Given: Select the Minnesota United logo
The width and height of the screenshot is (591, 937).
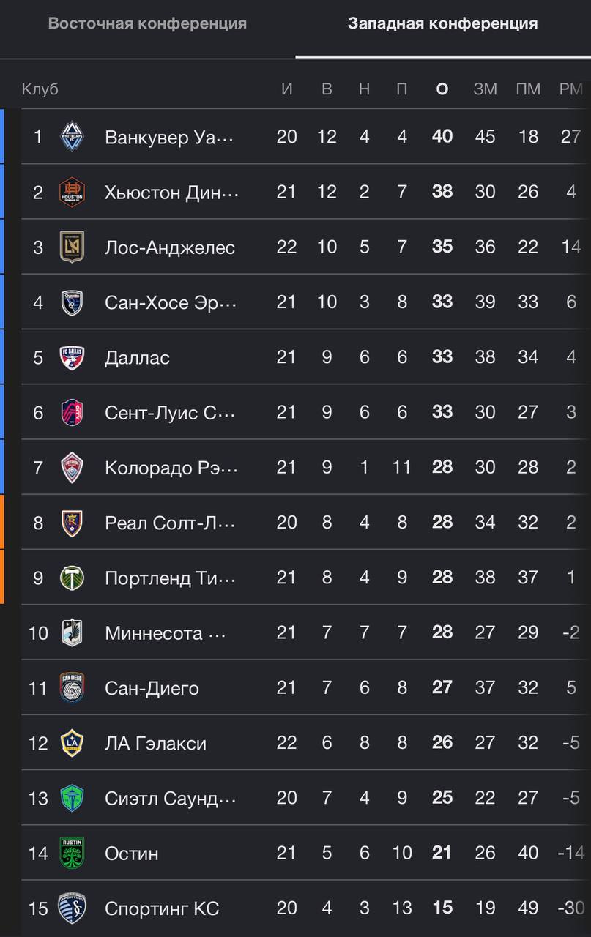Looking at the screenshot, I should pyautogui.click(x=72, y=632).
